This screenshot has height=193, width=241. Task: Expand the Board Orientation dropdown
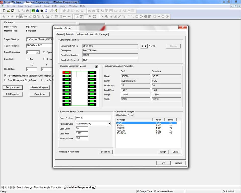(x=38, y=52)
